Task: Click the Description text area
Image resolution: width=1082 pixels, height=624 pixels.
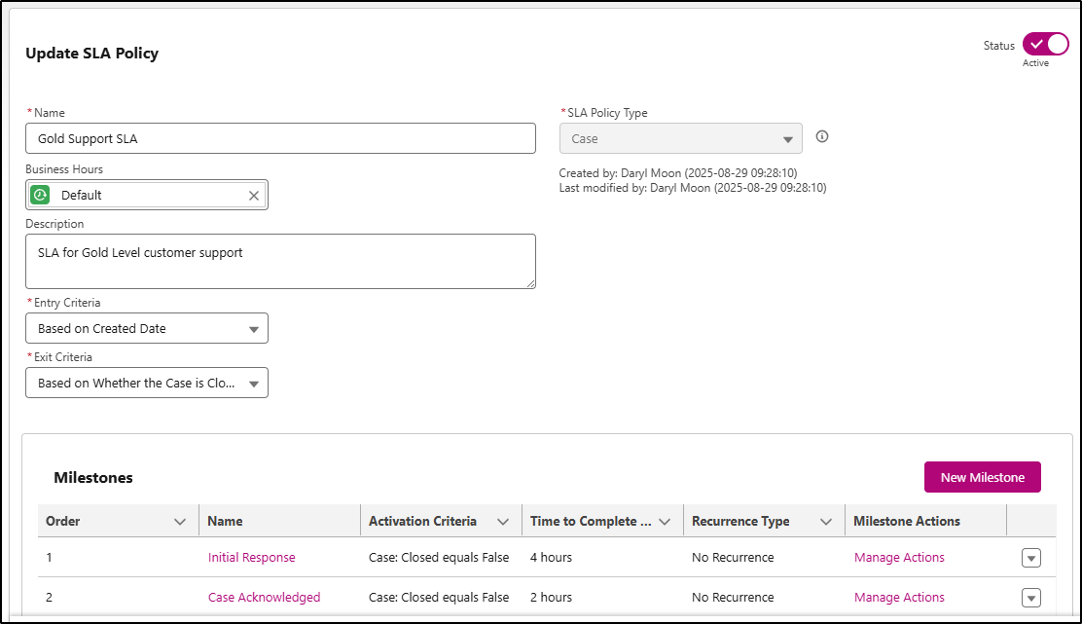Action: pos(280,261)
